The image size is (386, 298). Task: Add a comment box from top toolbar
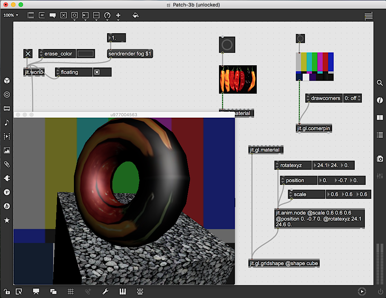point(52,15)
